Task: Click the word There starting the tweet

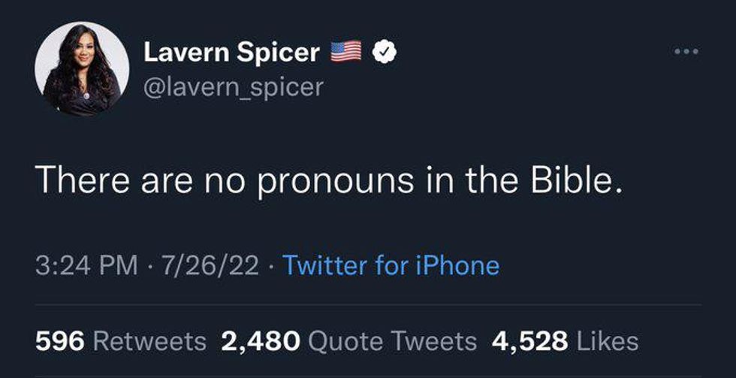Action: [83, 181]
